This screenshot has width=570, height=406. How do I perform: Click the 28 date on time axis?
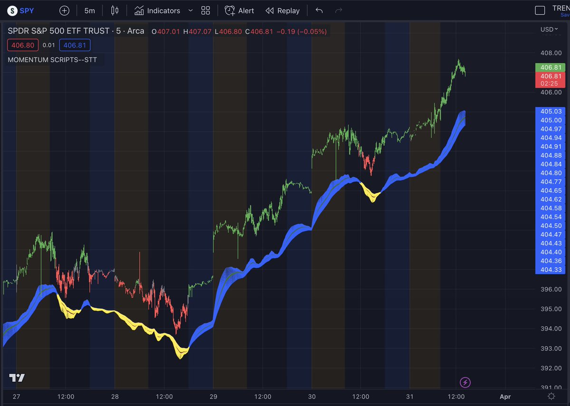coord(115,397)
